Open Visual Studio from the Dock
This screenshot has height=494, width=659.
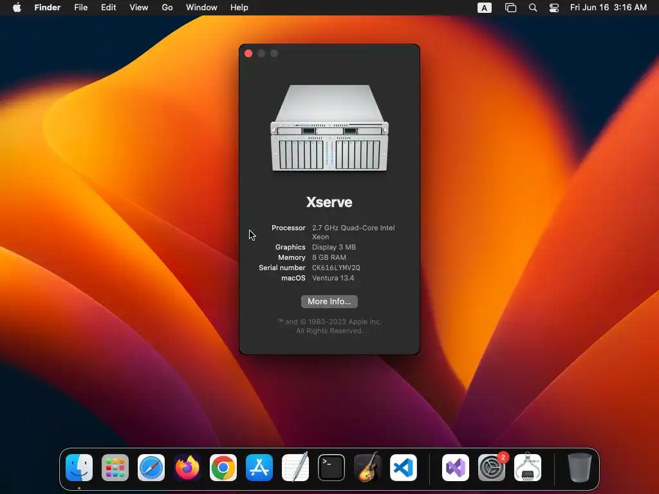456,468
